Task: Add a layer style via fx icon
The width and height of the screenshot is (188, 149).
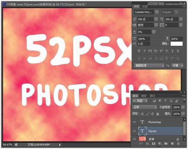Action: (x=147, y=143)
